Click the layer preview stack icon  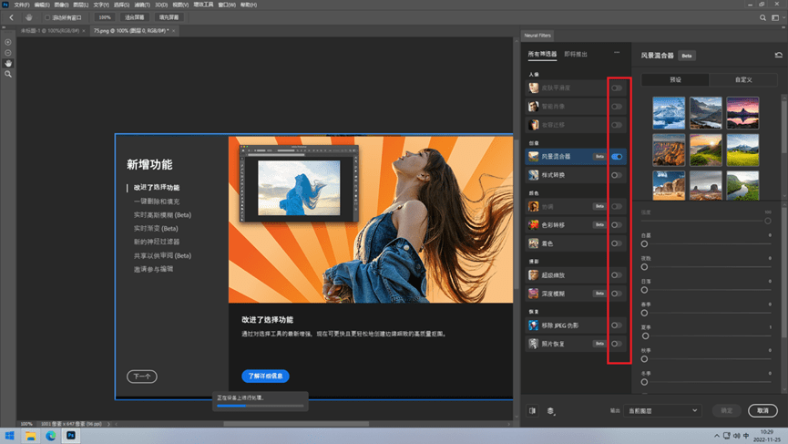point(551,411)
